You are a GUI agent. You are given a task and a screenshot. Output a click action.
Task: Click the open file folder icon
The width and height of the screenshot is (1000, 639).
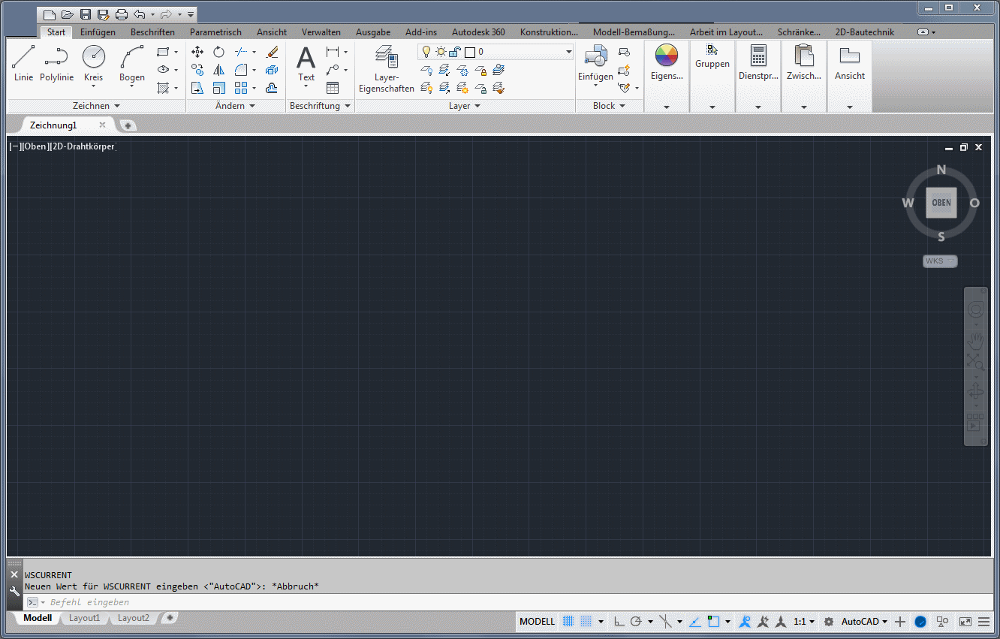(68, 14)
